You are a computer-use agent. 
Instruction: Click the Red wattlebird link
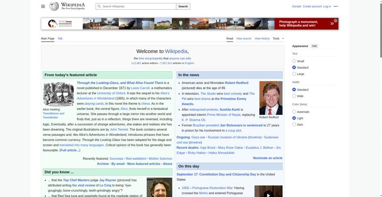coord(136,158)
